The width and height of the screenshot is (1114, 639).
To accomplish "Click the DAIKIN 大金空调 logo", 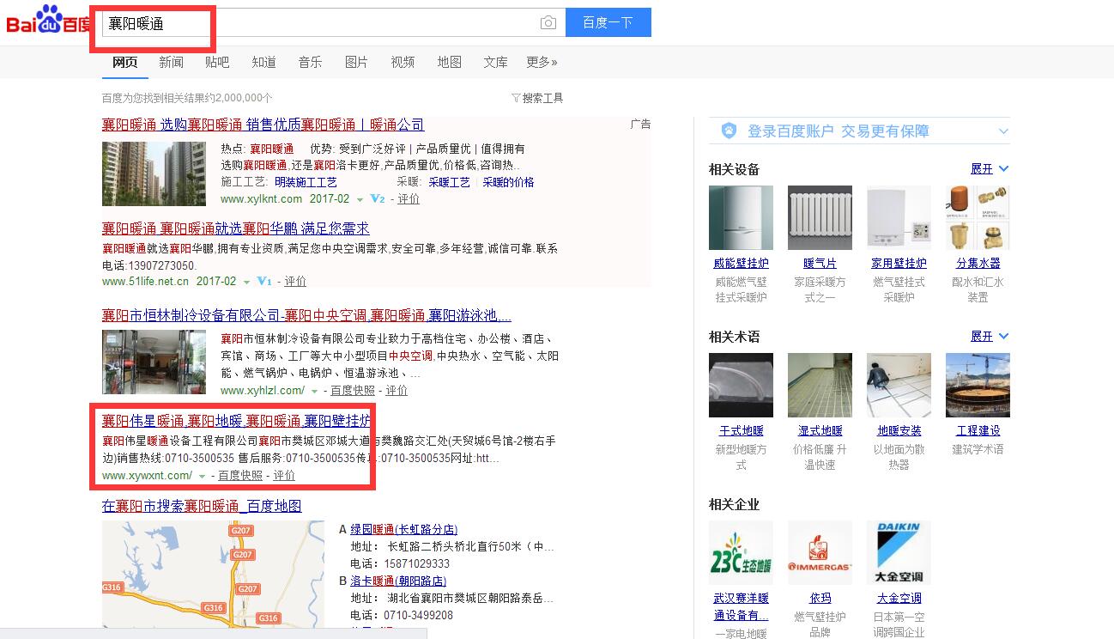I will coord(899,552).
